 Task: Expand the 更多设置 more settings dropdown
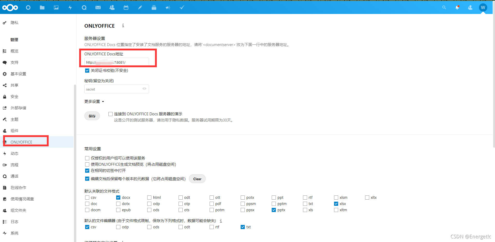point(94,102)
